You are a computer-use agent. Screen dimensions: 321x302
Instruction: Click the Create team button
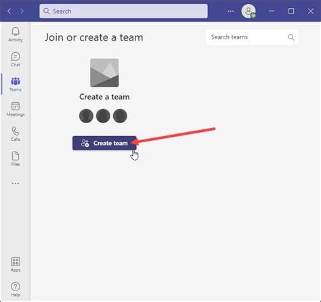(104, 143)
